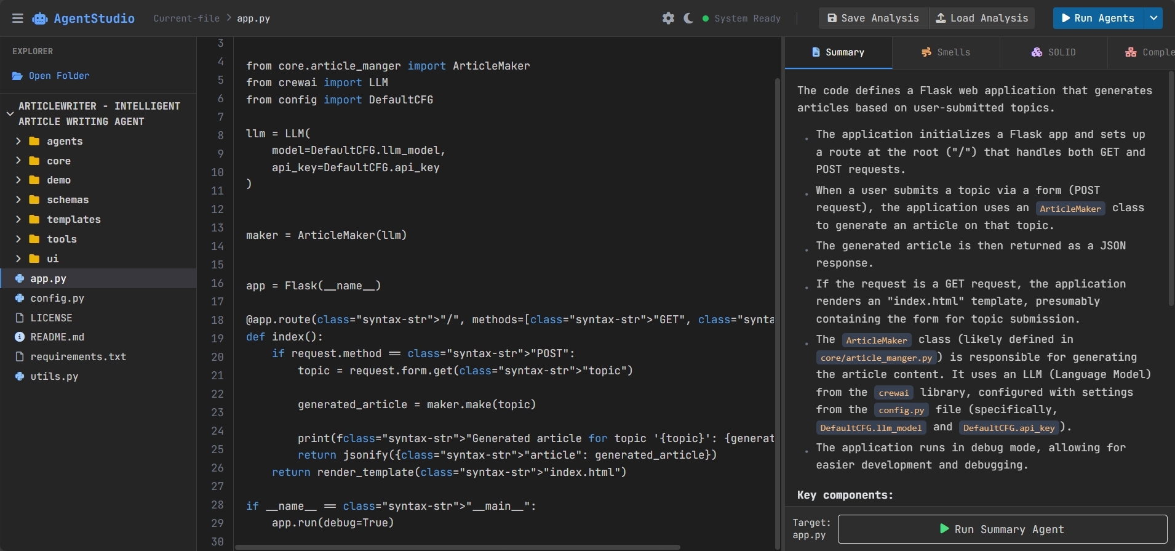Click the analysis panel vertical scrollbar
Screen dimensions: 1175x551
pyautogui.click(x=1171, y=188)
